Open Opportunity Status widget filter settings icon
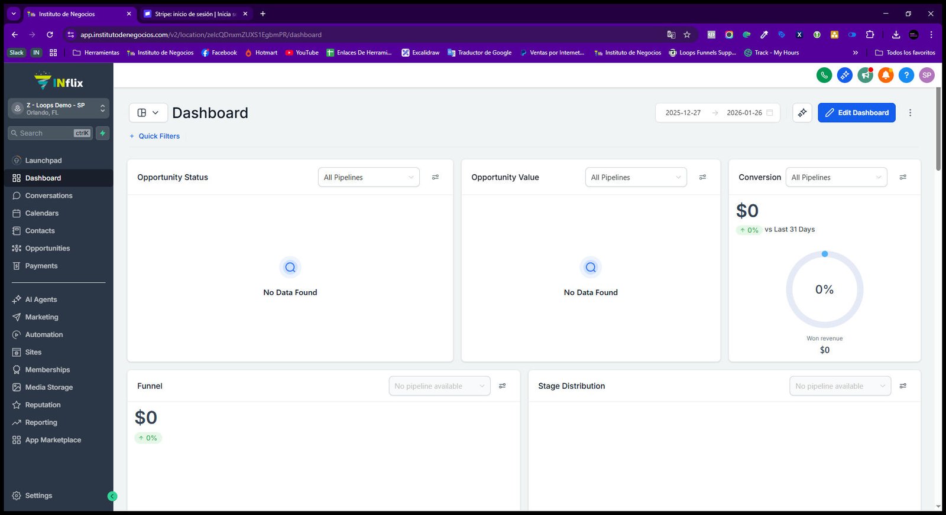946x515 pixels. coord(435,177)
